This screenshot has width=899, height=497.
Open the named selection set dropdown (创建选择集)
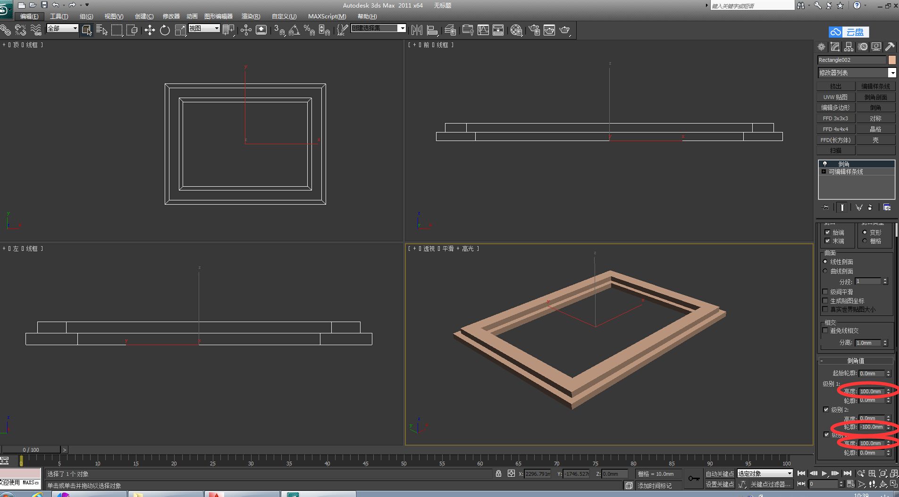point(378,28)
